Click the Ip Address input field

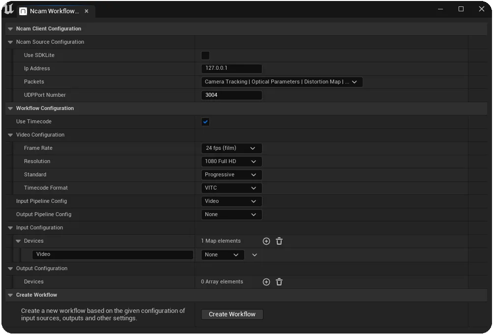232,68
